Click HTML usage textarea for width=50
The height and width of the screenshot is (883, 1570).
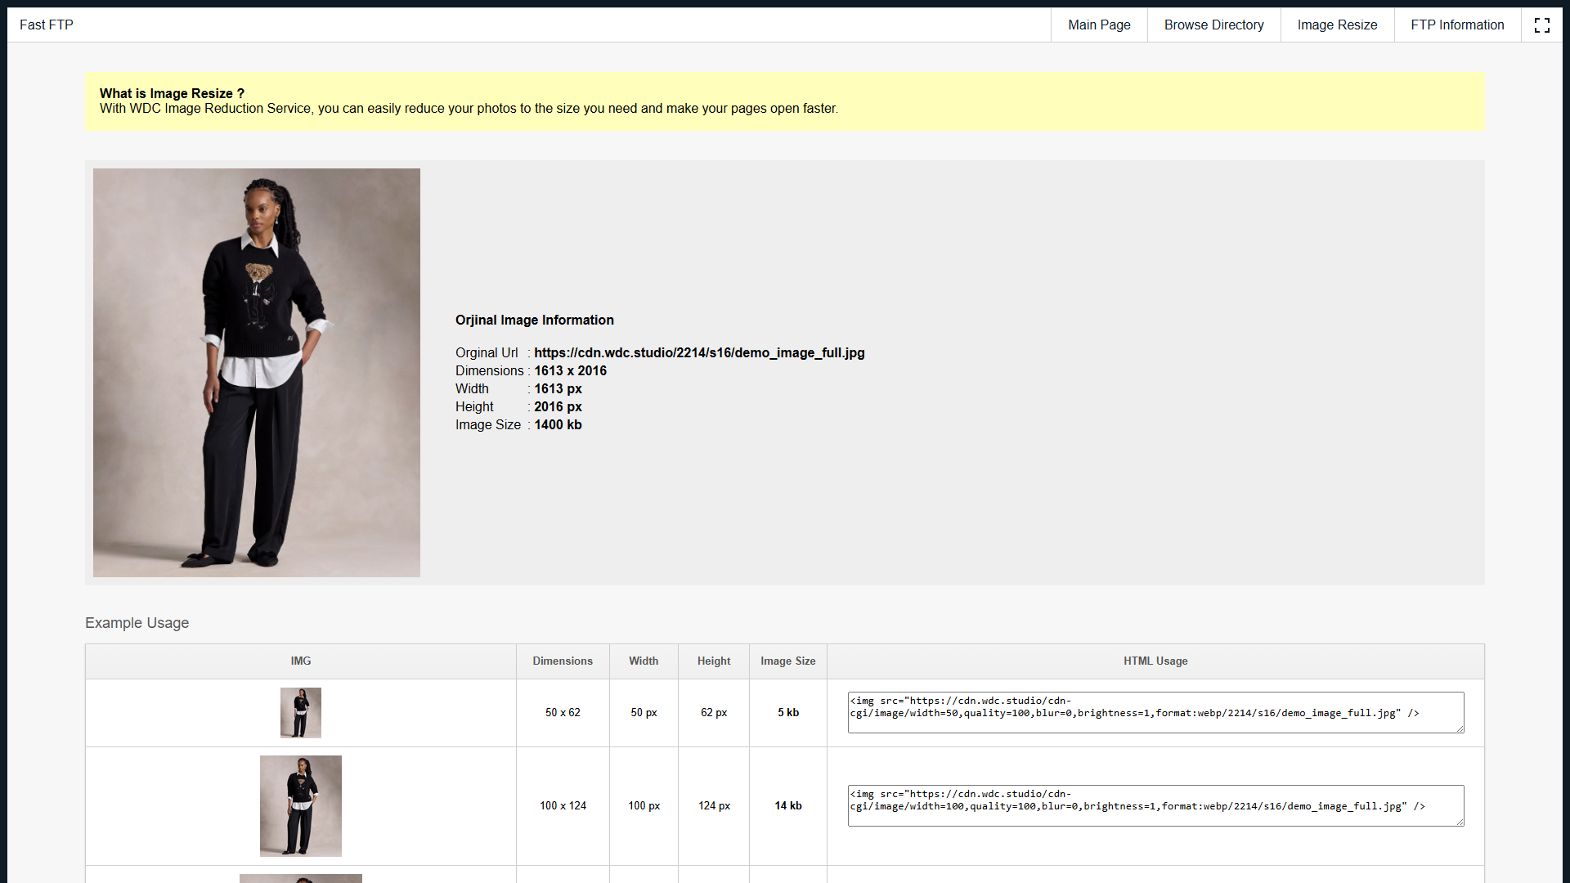pos(1155,712)
